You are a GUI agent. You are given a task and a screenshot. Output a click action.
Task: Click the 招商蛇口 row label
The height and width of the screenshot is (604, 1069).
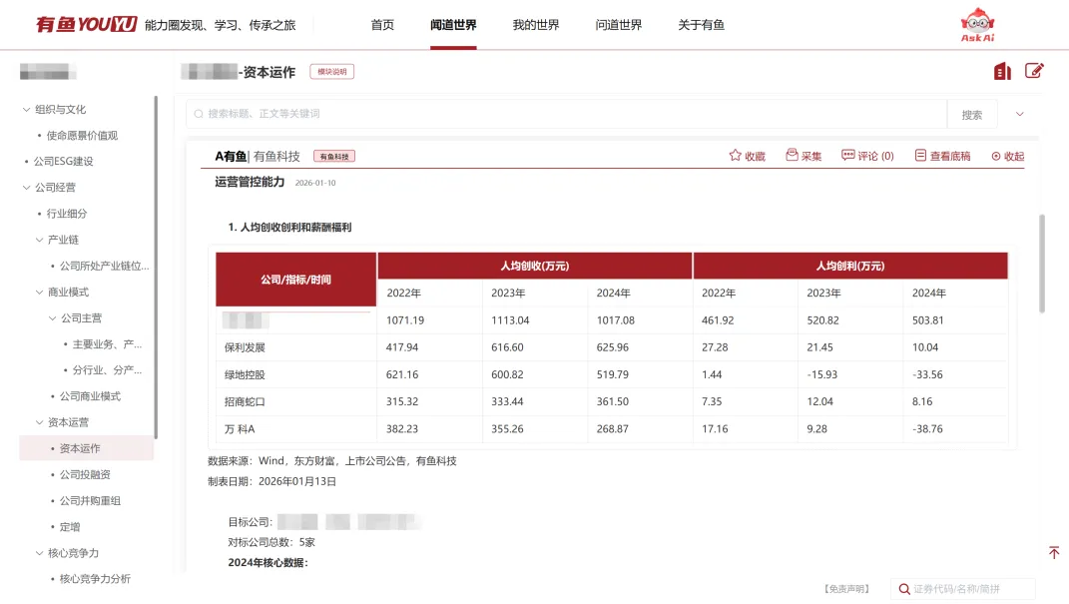coord(245,402)
